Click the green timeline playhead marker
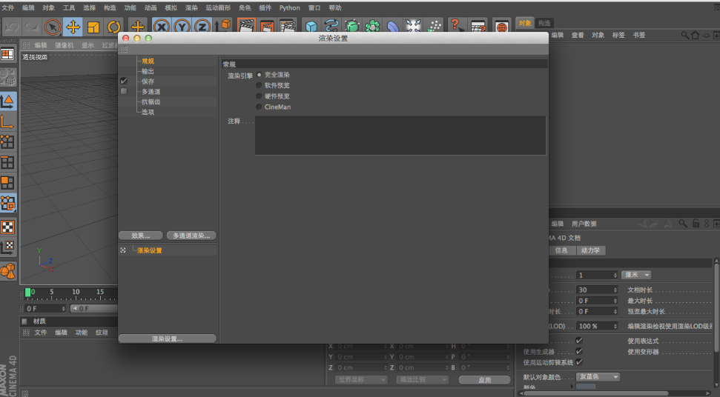 click(27, 292)
